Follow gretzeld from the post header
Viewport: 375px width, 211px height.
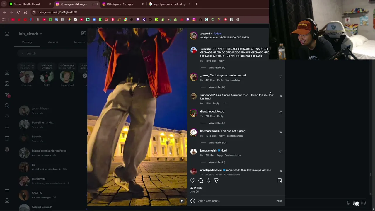(217, 33)
